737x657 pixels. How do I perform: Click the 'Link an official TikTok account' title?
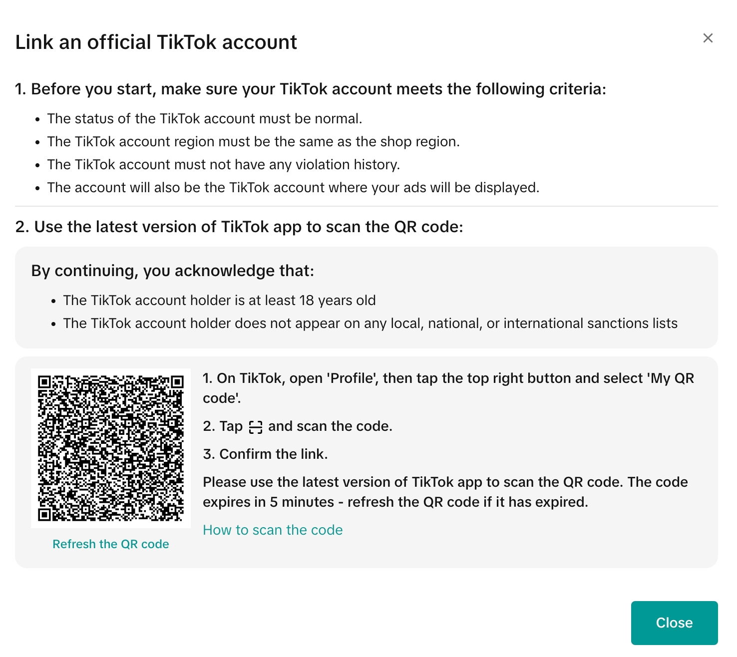156,42
